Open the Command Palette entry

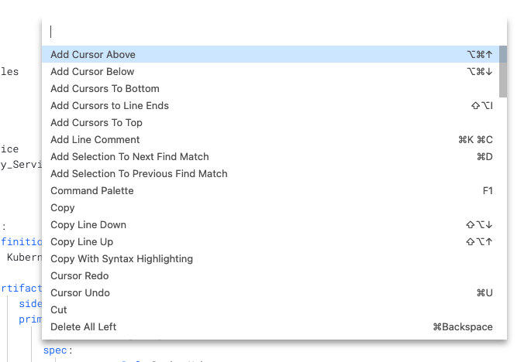click(92, 190)
